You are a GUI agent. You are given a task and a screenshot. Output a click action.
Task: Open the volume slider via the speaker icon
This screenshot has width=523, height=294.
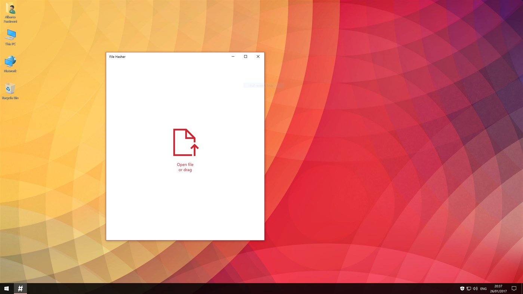(475, 288)
